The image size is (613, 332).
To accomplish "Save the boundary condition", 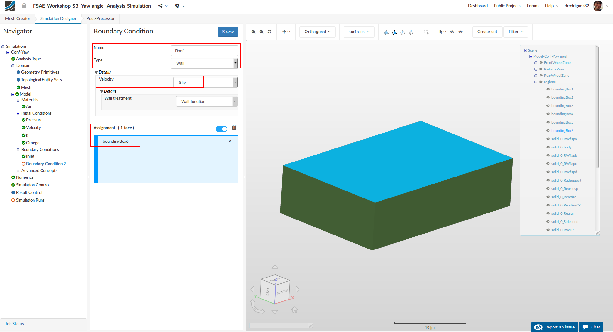I will 228,32.
